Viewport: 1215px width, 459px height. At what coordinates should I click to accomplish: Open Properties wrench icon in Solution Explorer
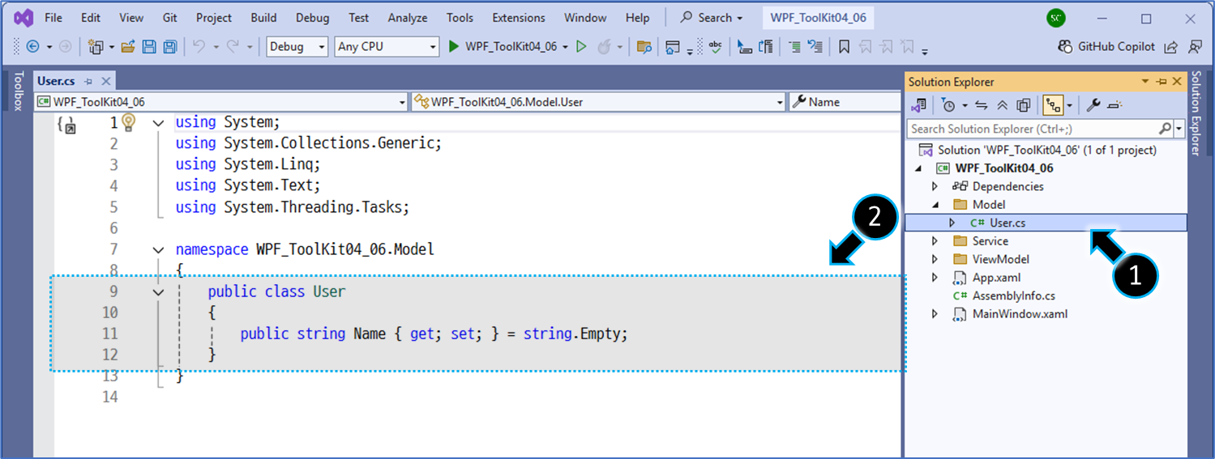1093,105
